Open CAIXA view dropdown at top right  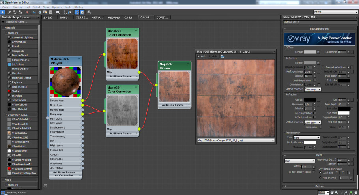coord(336,12)
